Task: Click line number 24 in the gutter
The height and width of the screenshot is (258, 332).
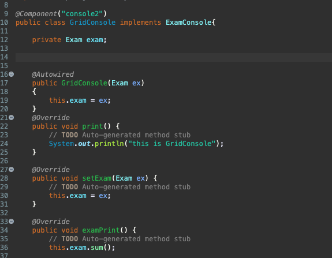Action: (x=4, y=144)
